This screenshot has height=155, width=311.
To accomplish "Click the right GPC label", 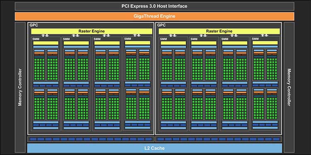I will point(161,25).
